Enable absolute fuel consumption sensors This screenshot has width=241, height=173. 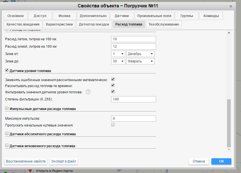pyautogui.click(x=7, y=133)
